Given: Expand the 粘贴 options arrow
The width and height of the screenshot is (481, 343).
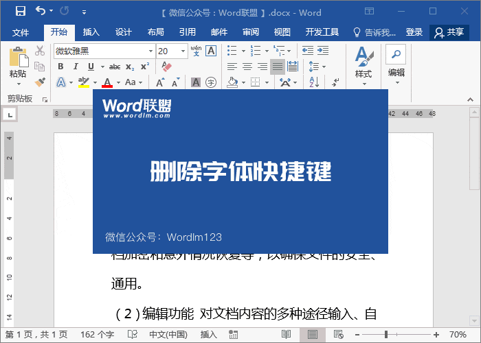Looking at the screenshot, I should pos(19,84).
